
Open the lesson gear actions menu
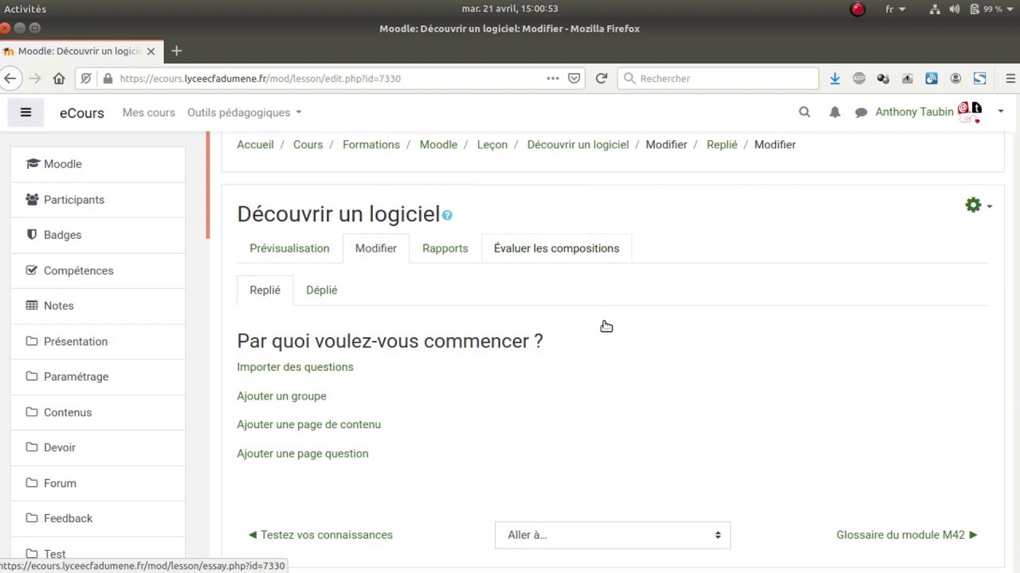coord(978,205)
